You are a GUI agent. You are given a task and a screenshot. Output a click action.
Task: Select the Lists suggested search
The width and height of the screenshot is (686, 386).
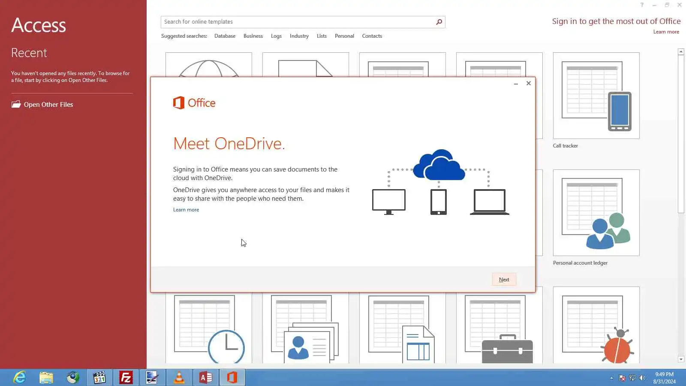[x=322, y=36]
